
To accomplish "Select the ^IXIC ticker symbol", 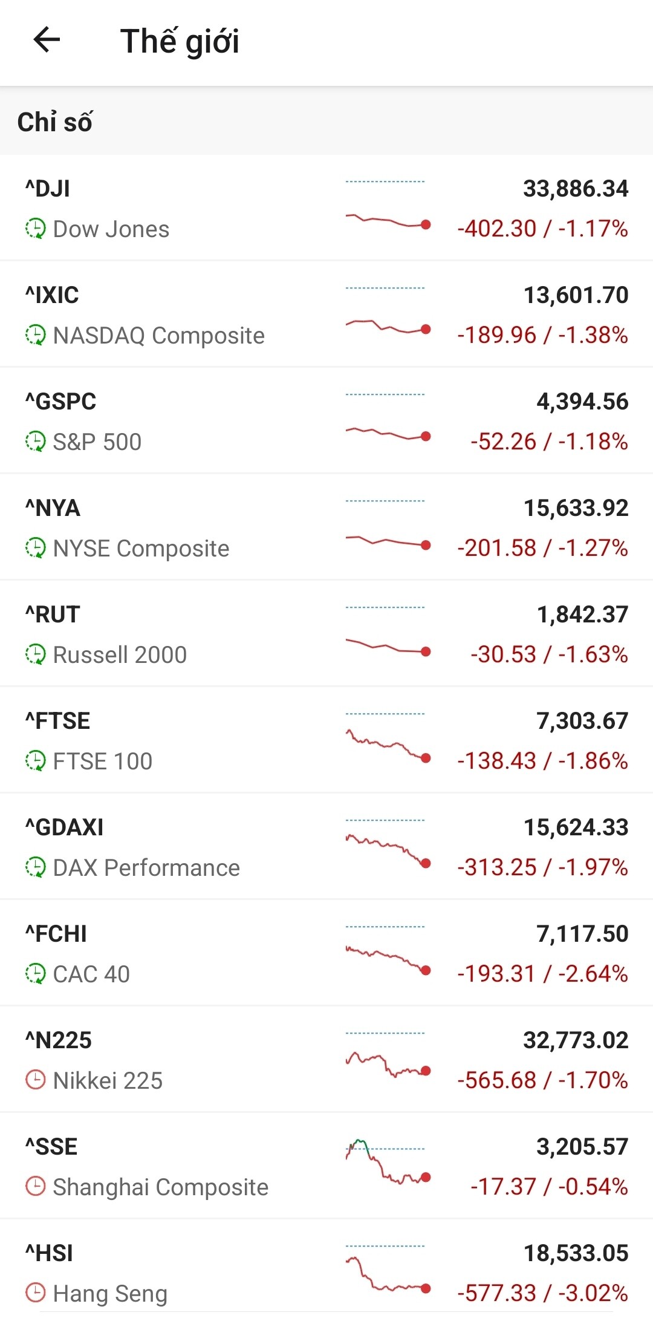I will (52, 295).
